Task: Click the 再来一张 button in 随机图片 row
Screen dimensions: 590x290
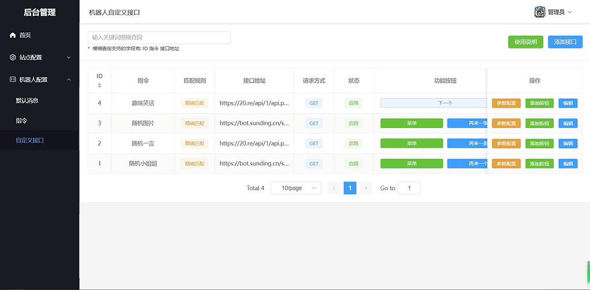Action: point(467,123)
